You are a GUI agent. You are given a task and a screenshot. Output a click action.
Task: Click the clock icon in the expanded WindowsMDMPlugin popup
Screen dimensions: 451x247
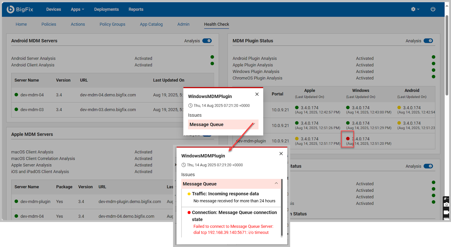tap(184, 165)
